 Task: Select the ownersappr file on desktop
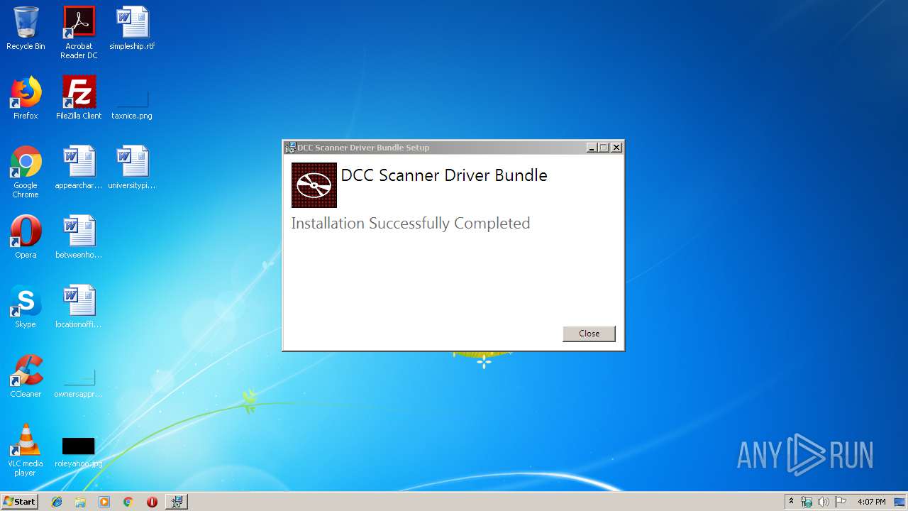pyautogui.click(x=79, y=383)
